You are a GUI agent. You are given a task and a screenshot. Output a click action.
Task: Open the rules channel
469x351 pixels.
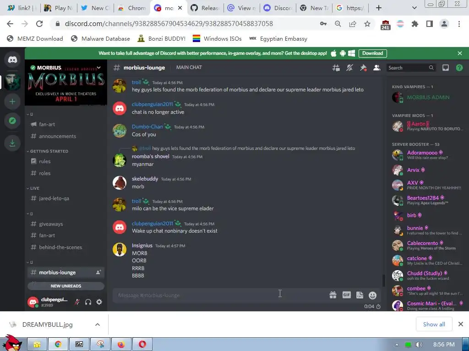click(66, 161)
